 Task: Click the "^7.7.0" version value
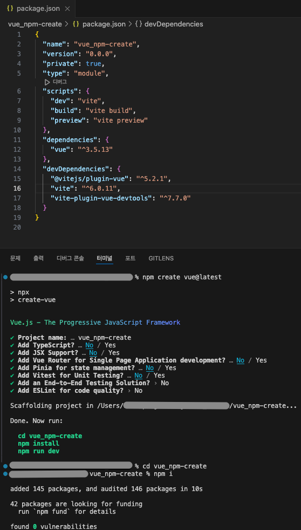click(175, 198)
